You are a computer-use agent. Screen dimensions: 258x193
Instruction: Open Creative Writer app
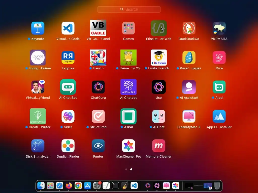coord(38,116)
